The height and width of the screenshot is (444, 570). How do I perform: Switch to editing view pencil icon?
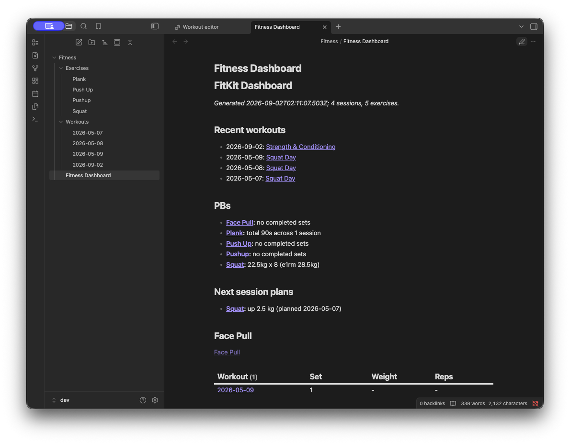coord(522,42)
